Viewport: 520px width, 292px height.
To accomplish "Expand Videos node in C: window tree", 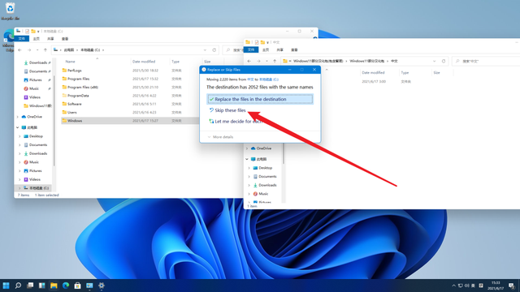I will (19, 179).
